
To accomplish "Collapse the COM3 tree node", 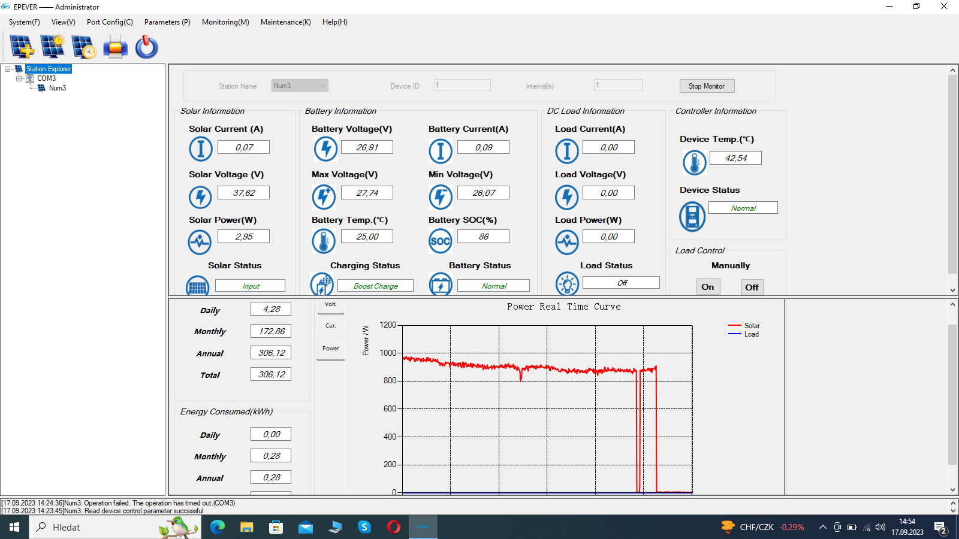I will pos(19,78).
